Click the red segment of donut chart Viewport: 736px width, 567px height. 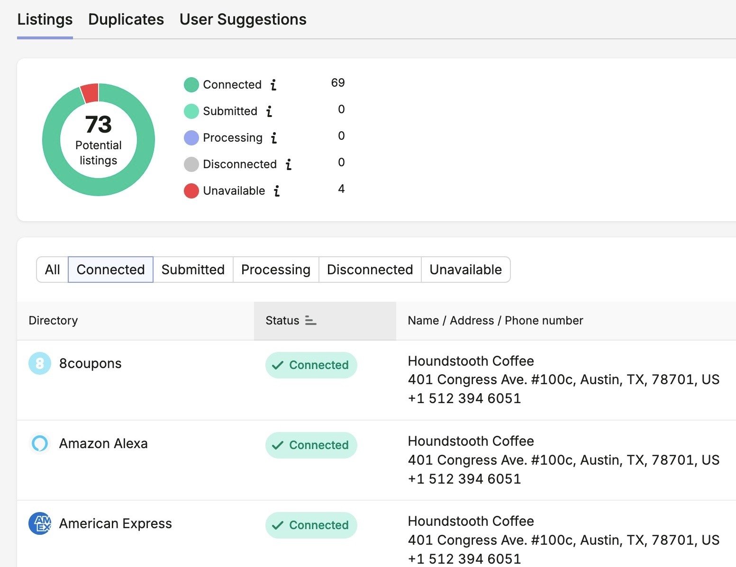(90, 93)
